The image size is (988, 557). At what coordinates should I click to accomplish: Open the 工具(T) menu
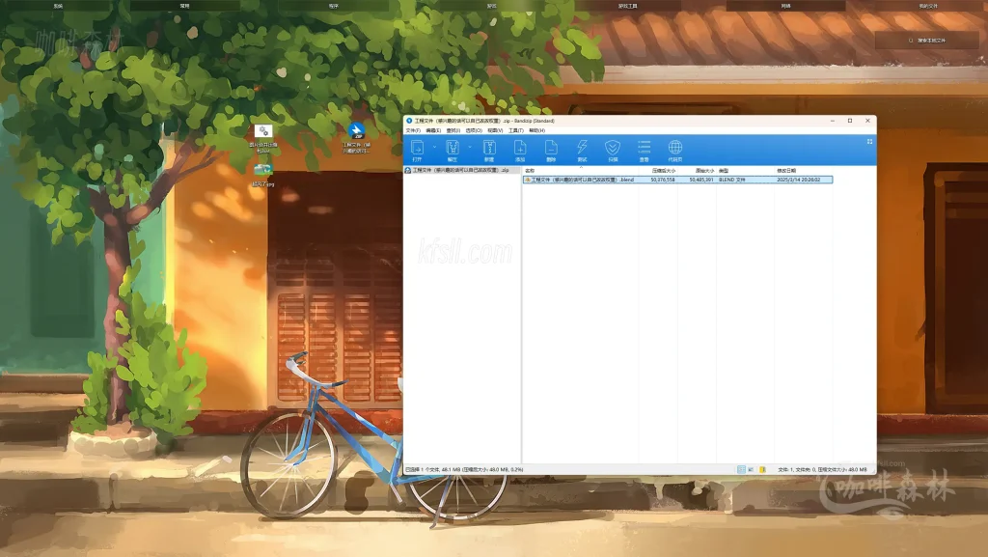(x=515, y=130)
